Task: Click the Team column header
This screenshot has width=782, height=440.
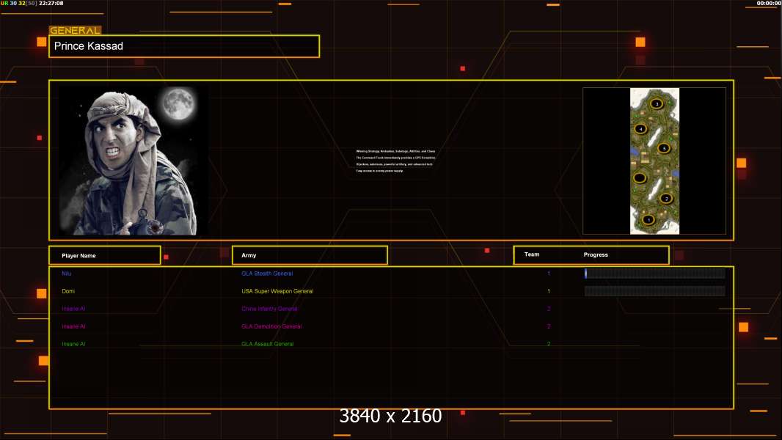Action: pyautogui.click(x=532, y=254)
